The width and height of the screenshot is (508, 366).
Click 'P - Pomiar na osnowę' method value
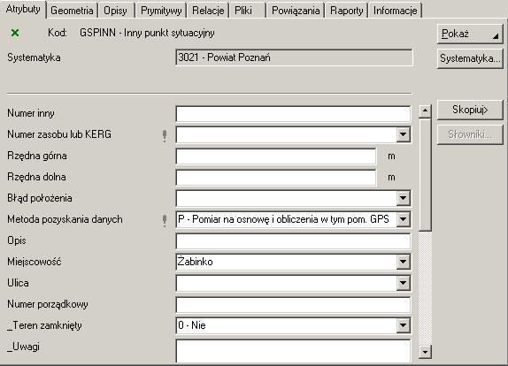point(283,219)
